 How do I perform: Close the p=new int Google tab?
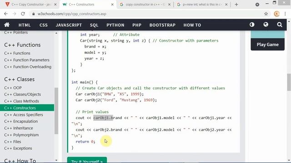point(226,5)
